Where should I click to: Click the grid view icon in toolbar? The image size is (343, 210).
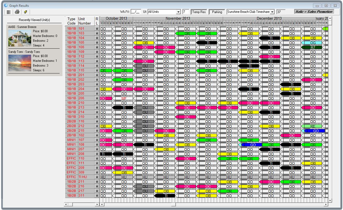click(8, 11)
